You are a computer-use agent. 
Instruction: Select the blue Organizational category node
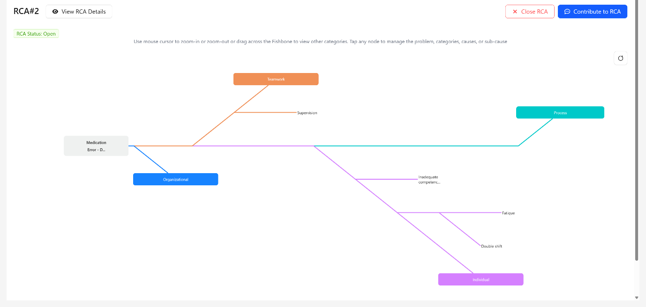pos(175,179)
